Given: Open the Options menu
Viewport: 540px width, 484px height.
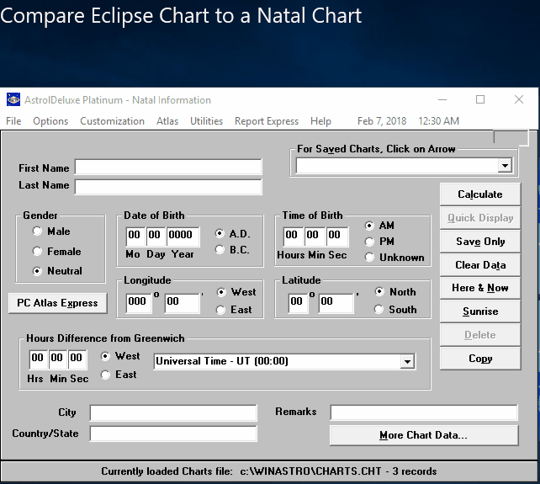Looking at the screenshot, I should (x=50, y=121).
